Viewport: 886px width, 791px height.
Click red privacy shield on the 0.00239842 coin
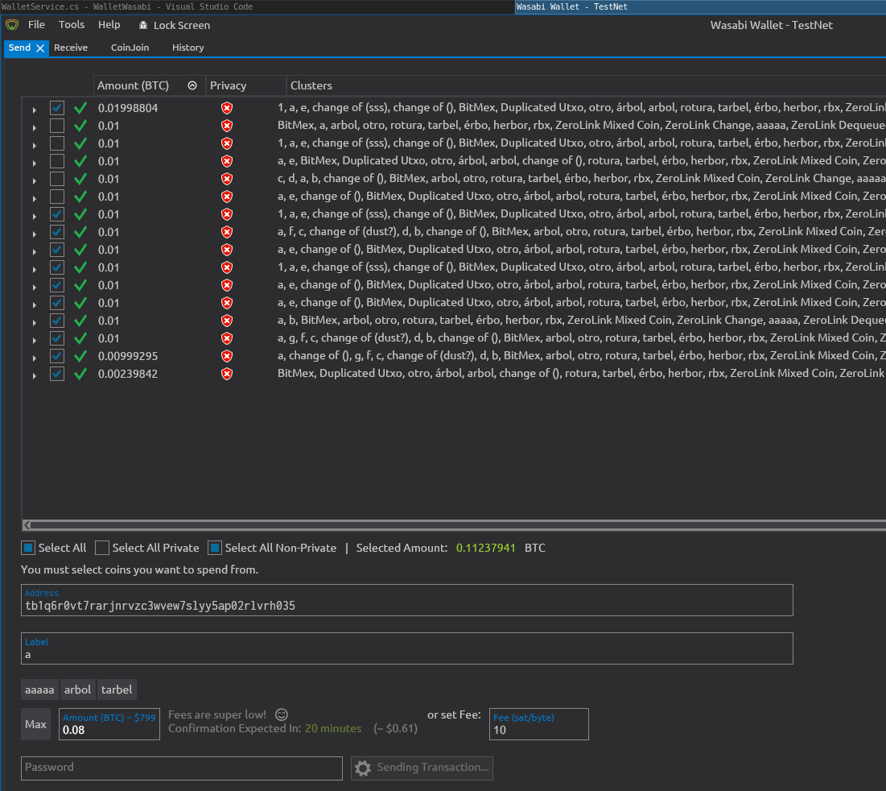click(x=227, y=374)
